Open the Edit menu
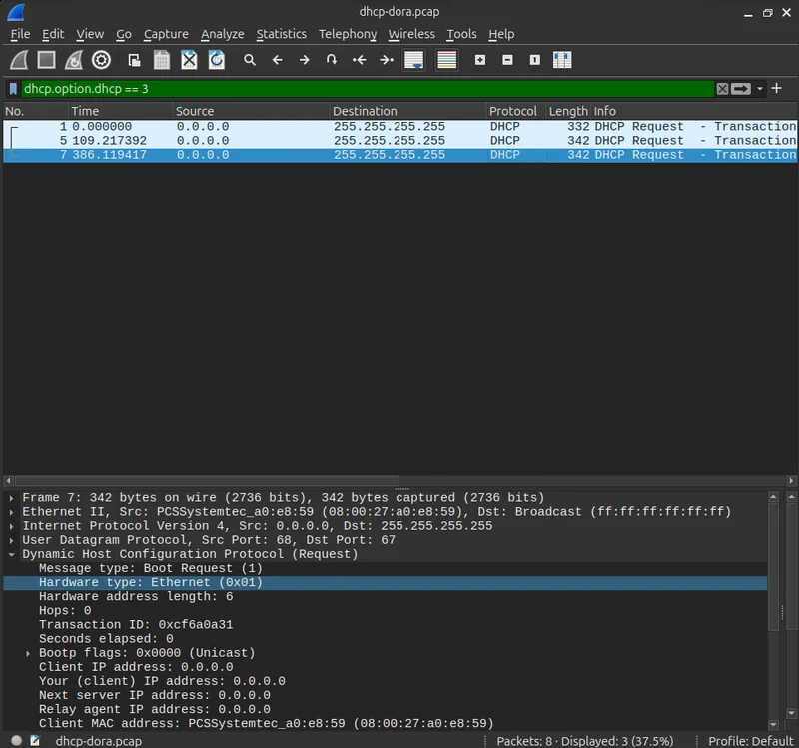The height and width of the screenshot is (748, 799). (x=53, y=34)
